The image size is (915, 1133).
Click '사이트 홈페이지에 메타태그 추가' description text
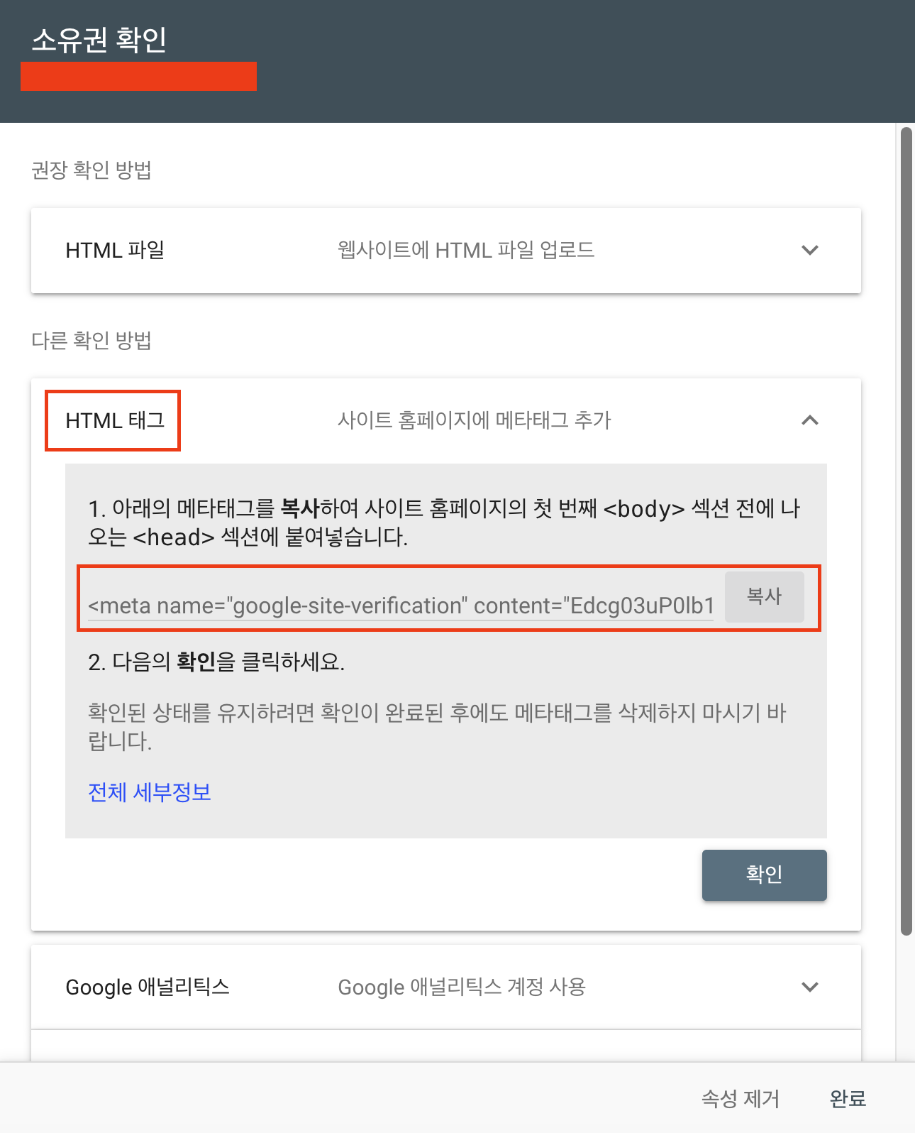pos(474,420)
